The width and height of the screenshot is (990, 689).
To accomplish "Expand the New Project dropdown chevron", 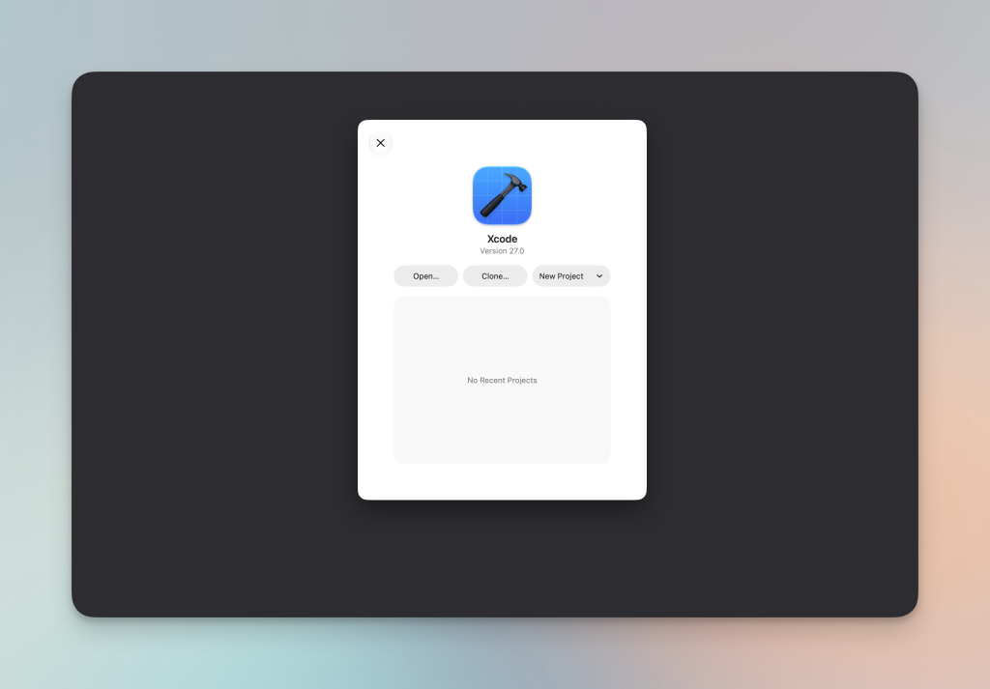I will [x=599, y=276].
